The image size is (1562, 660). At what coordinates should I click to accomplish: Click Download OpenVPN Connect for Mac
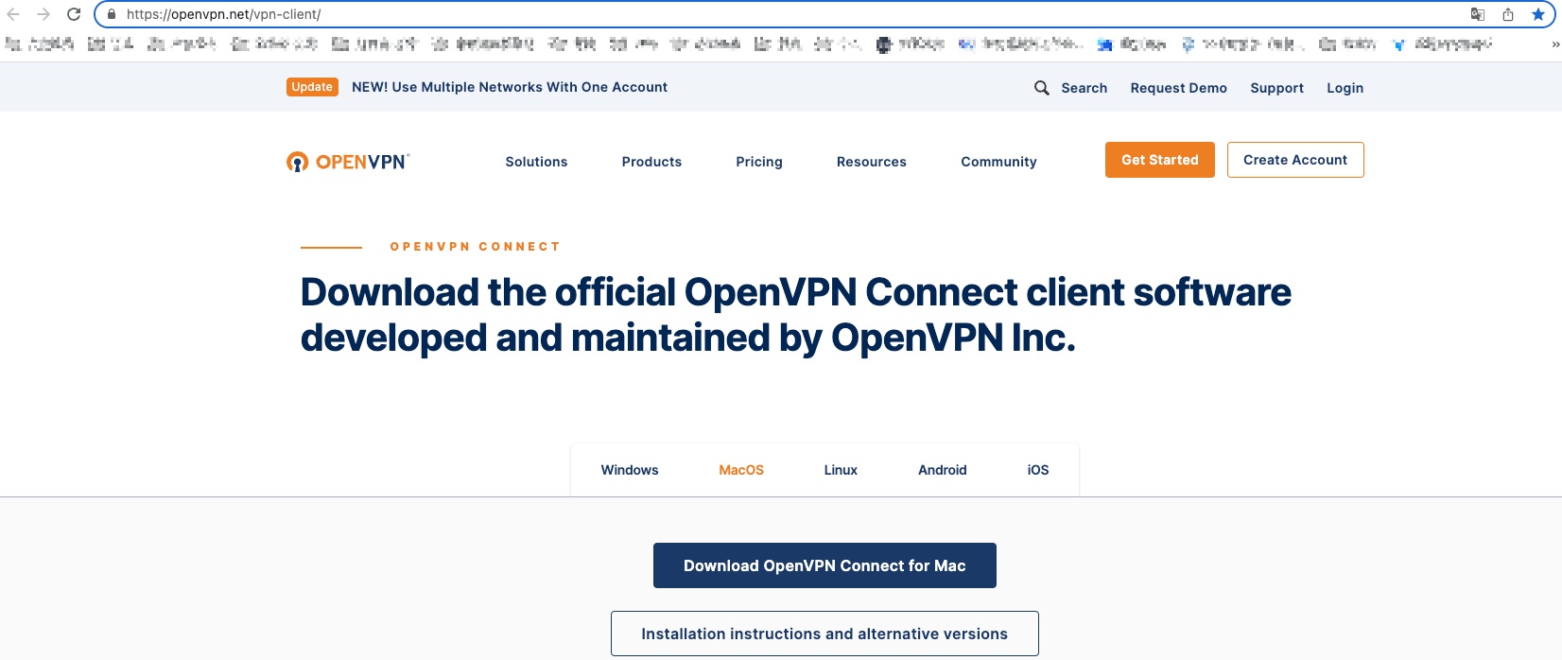click(824, 565)
